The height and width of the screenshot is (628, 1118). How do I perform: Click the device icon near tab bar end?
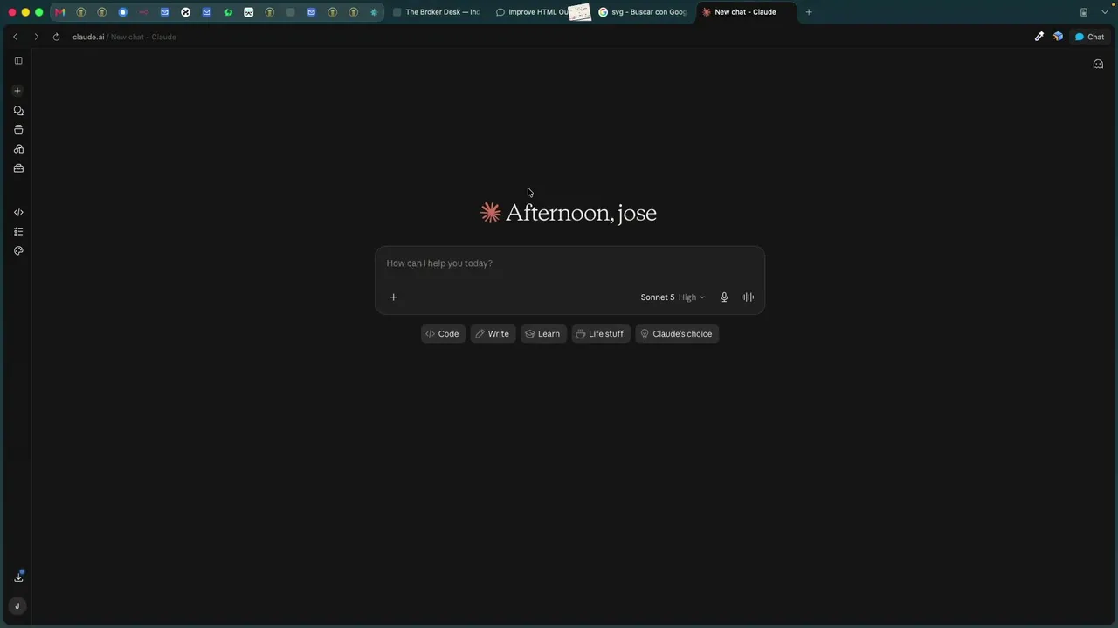1084,12
